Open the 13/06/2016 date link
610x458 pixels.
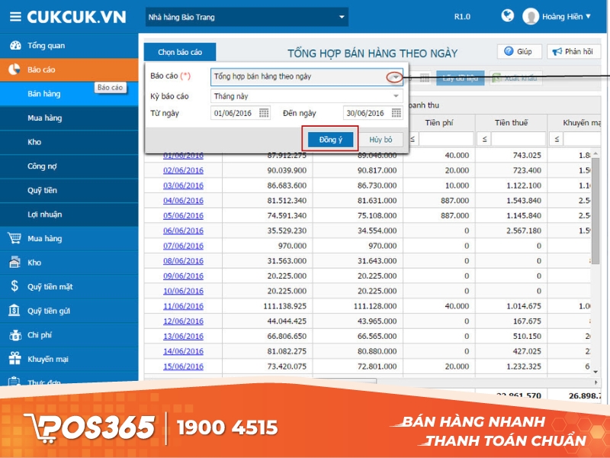point(183,336)
